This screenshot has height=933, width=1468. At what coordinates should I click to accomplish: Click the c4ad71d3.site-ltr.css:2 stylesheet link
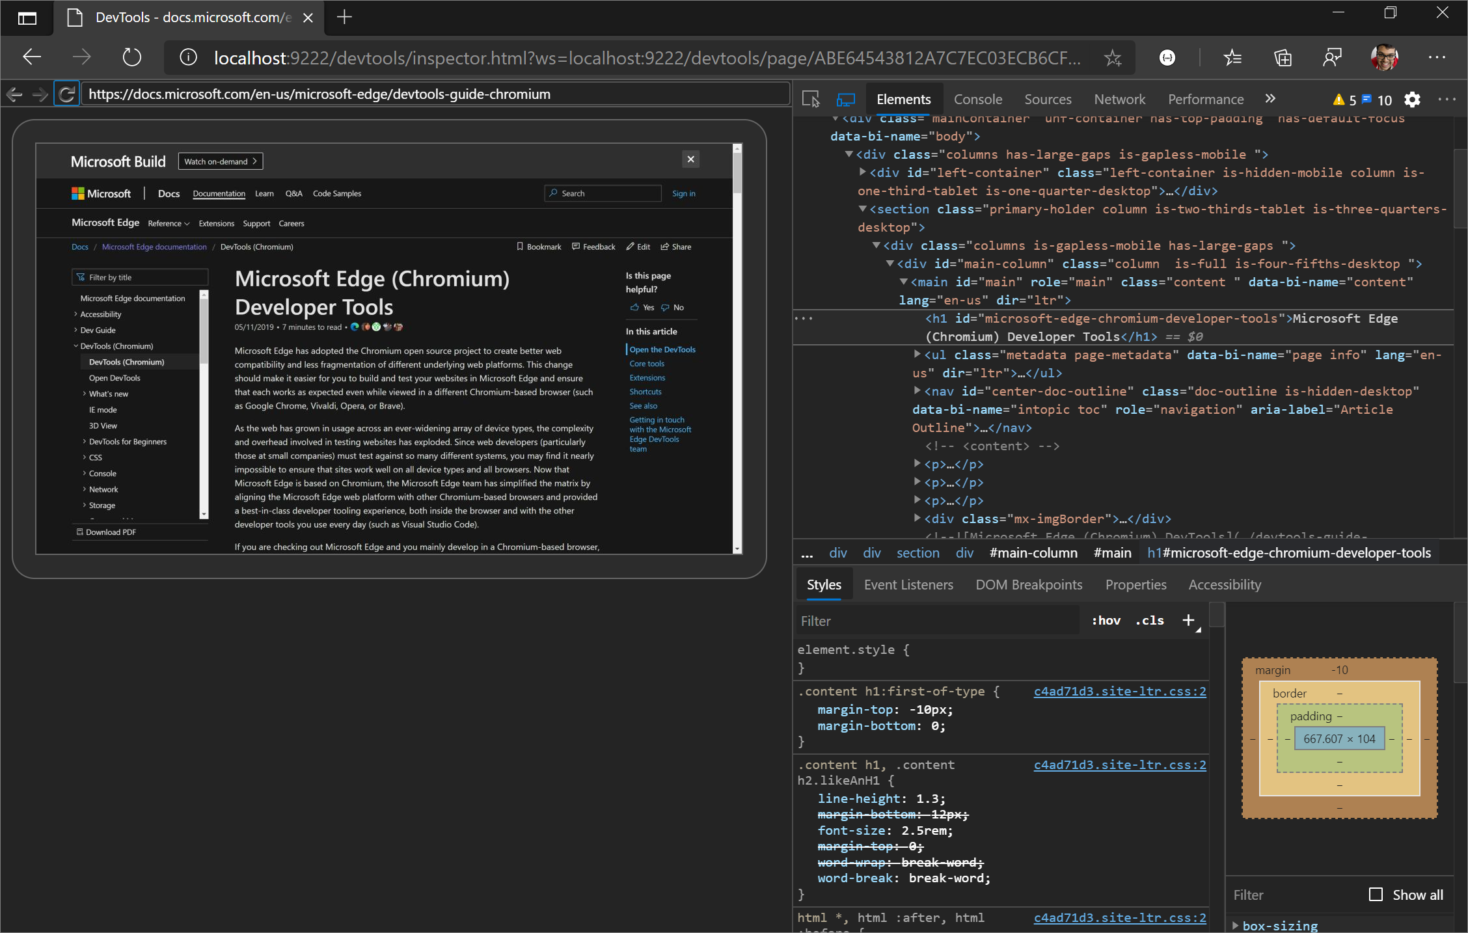[1119, 689]
